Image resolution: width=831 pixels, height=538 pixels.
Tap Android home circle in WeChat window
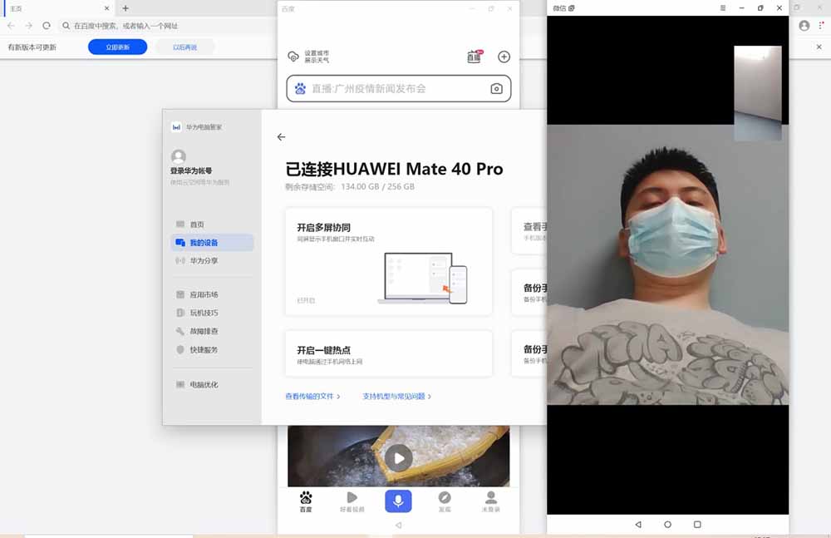[x=668, y=524]
